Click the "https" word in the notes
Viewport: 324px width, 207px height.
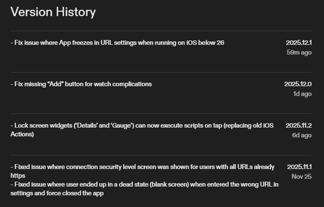coord(18,175)
